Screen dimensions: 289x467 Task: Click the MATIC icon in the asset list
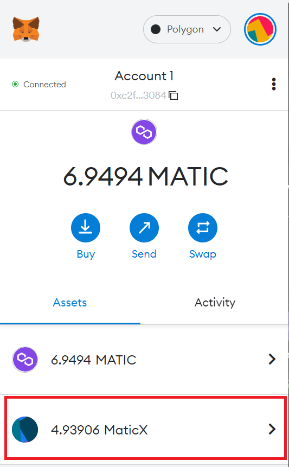pyautogui.click(x=25, y=360)
